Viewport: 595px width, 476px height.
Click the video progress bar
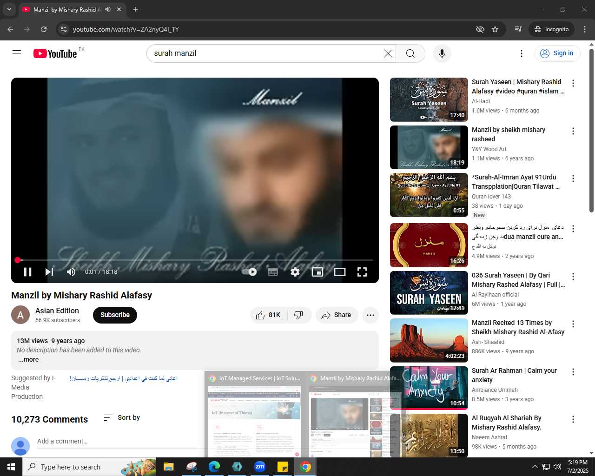(195, 260)
